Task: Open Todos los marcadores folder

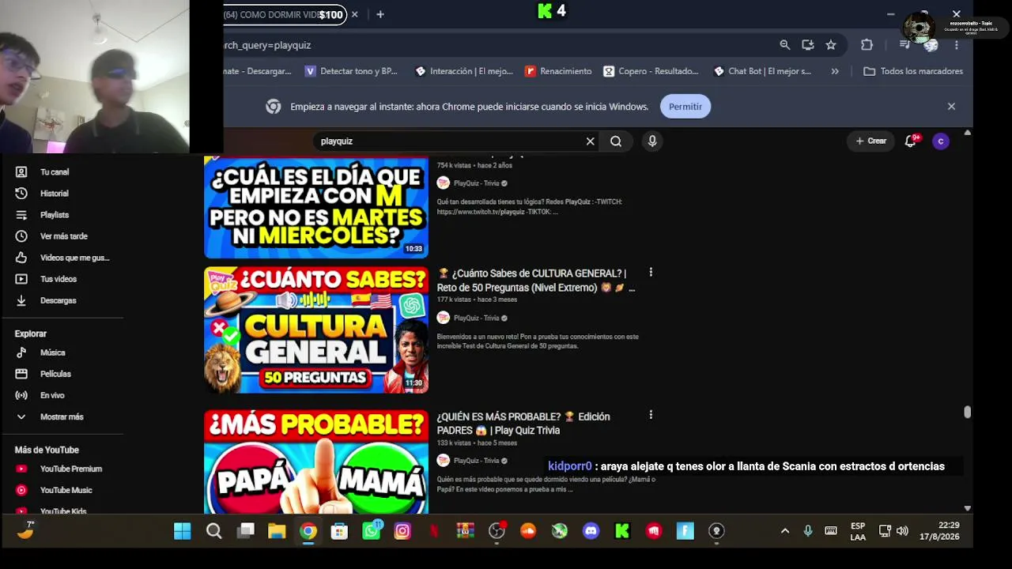Action: tap(913, 71)
